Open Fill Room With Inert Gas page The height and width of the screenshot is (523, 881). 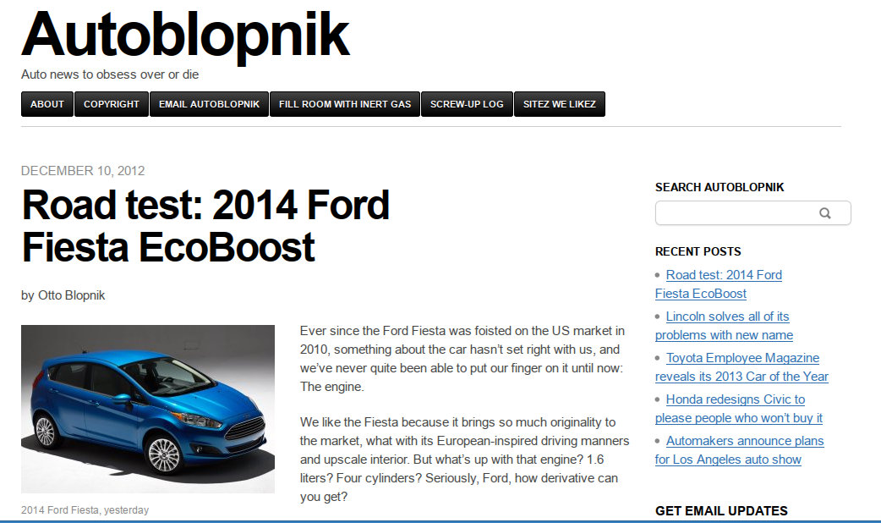click(345, 104)
